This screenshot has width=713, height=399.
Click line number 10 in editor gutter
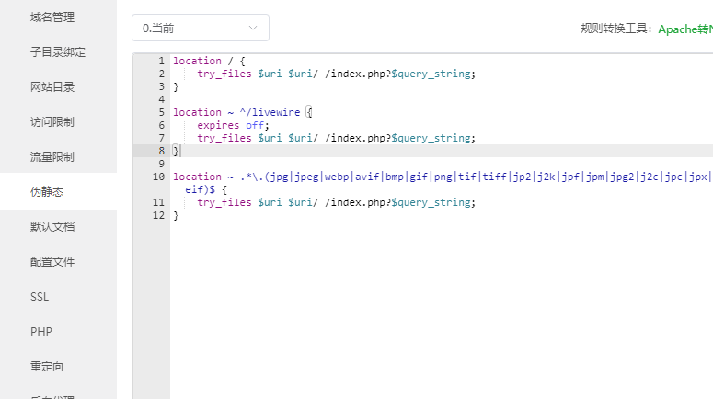tap(158, 177)
